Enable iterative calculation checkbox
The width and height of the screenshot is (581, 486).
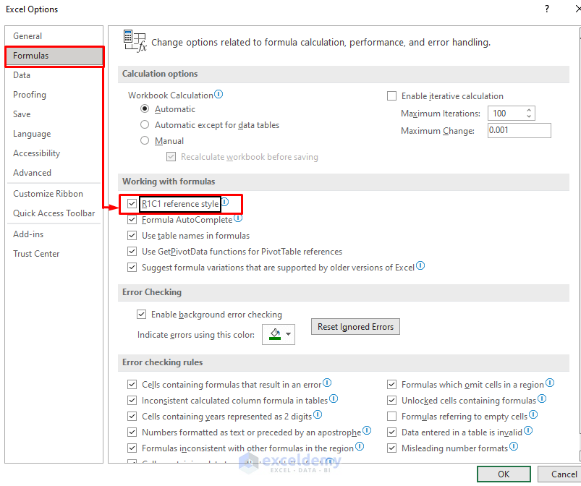[392, 96]
